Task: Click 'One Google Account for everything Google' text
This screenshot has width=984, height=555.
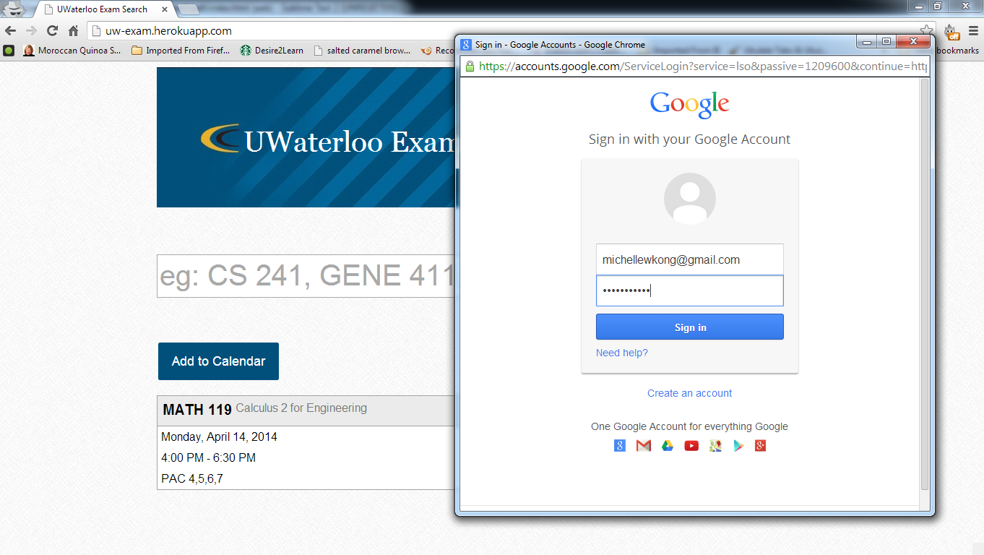Action: tap(689, 426)
